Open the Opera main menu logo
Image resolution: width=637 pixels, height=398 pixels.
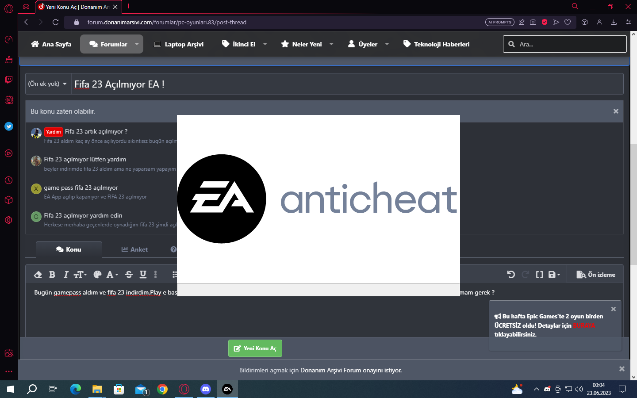pyautogui.click(x=9, y=8)
